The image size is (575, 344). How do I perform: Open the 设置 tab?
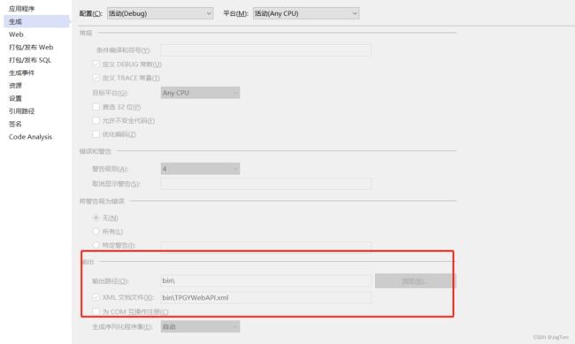[x=15, y=99]
